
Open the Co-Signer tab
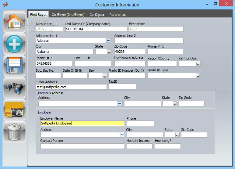97,15
